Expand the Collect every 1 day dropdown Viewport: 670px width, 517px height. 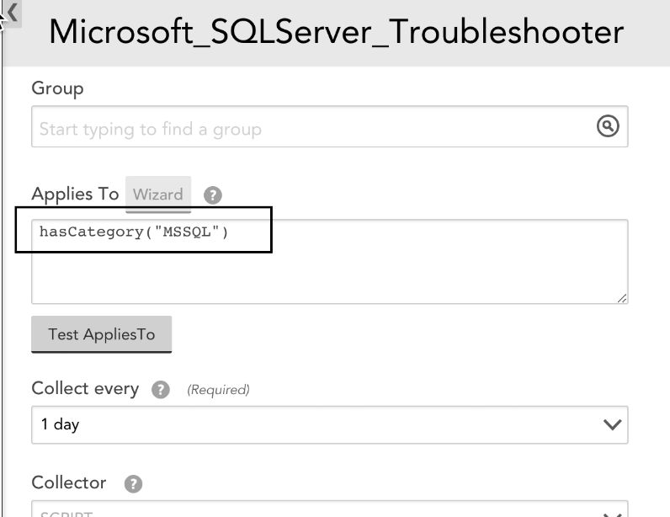click(x=329, y=424)
